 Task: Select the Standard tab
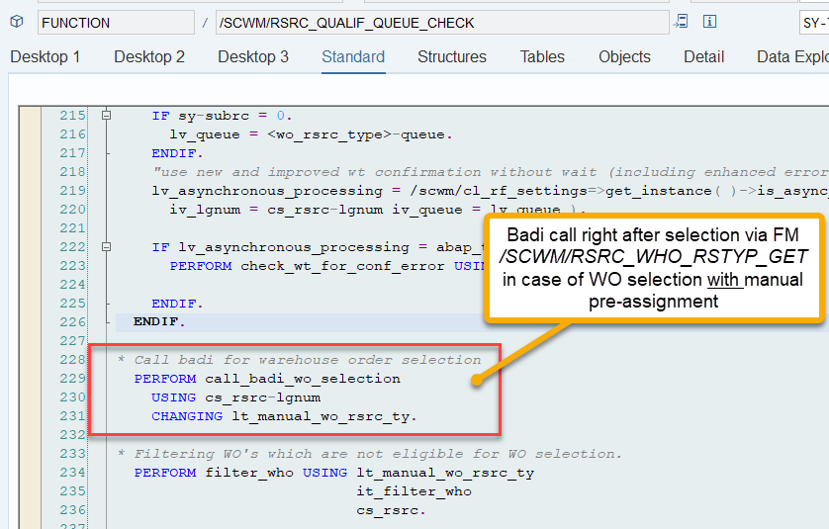click(353, 56)
